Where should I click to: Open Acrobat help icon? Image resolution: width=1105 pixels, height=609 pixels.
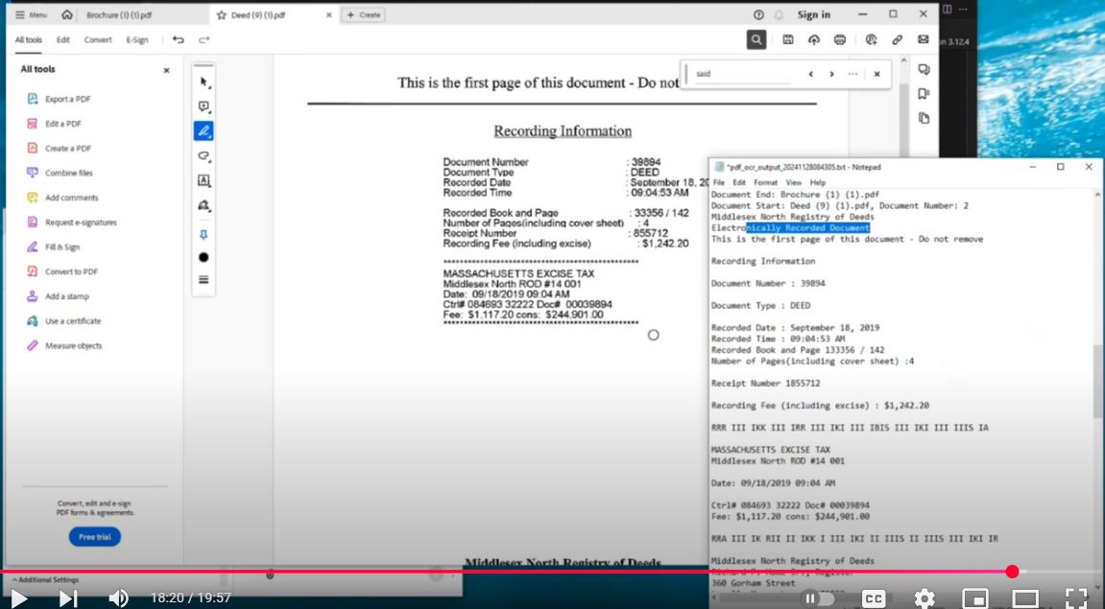click(x=758, y=14)
